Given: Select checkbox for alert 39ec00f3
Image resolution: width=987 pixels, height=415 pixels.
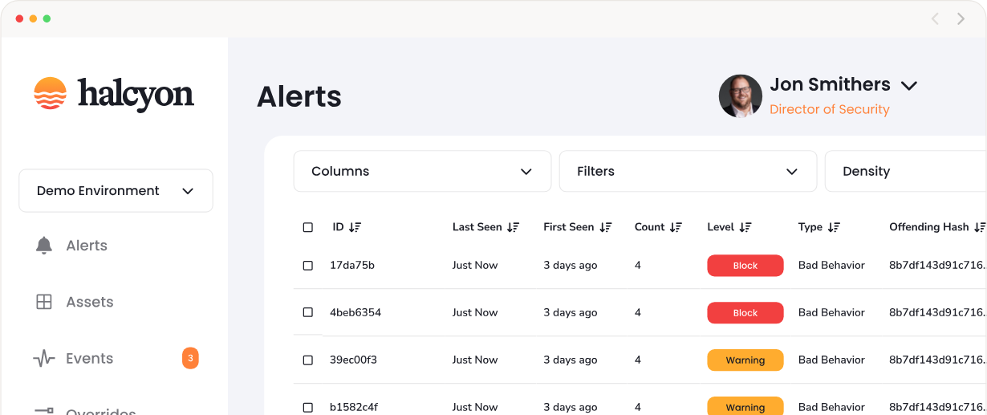Looking at the screenshot, I should point(308,360).
